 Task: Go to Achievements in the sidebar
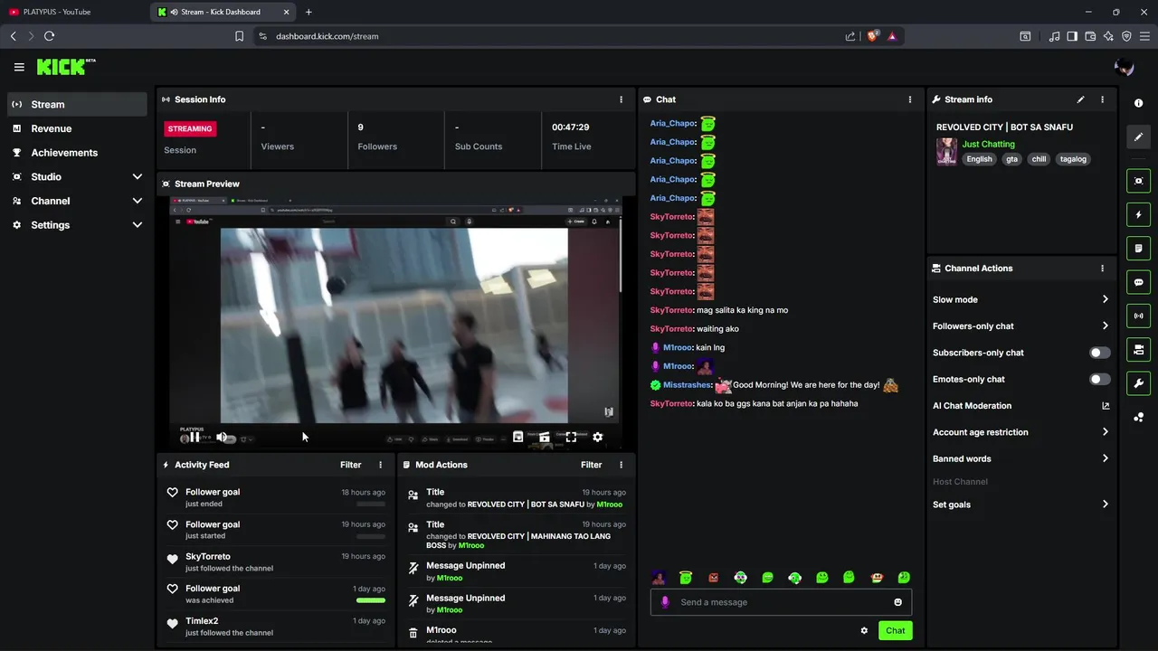pyautogui.click(x=77, y=153)
